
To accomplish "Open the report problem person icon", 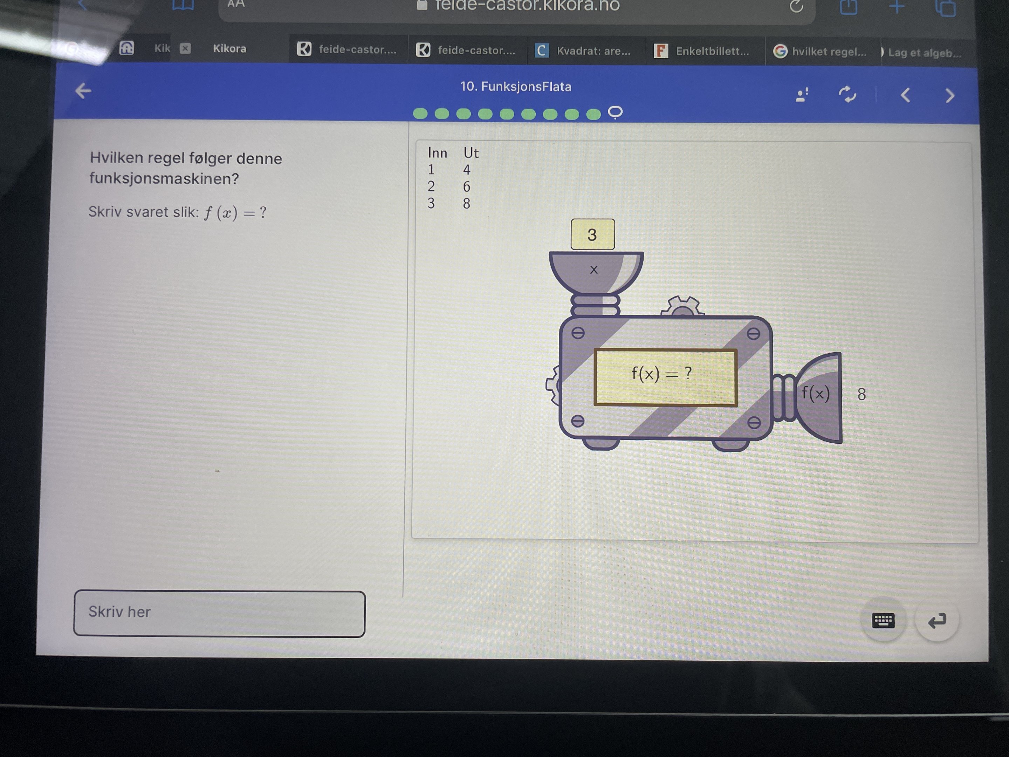I will [x=802, y=95].
